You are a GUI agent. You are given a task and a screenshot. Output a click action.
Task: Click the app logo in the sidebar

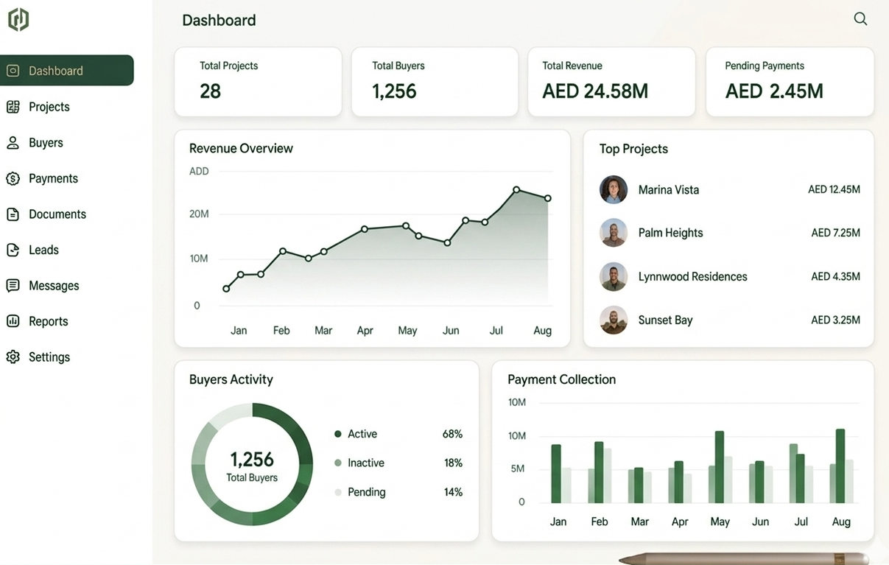(18, 20)
